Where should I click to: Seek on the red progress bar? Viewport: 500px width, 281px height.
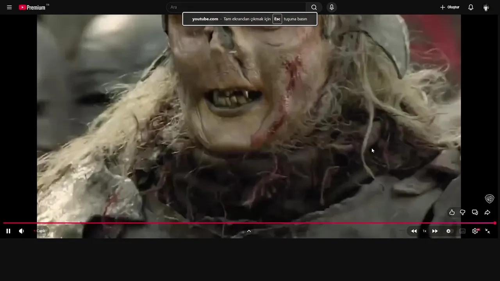[249, 223]
